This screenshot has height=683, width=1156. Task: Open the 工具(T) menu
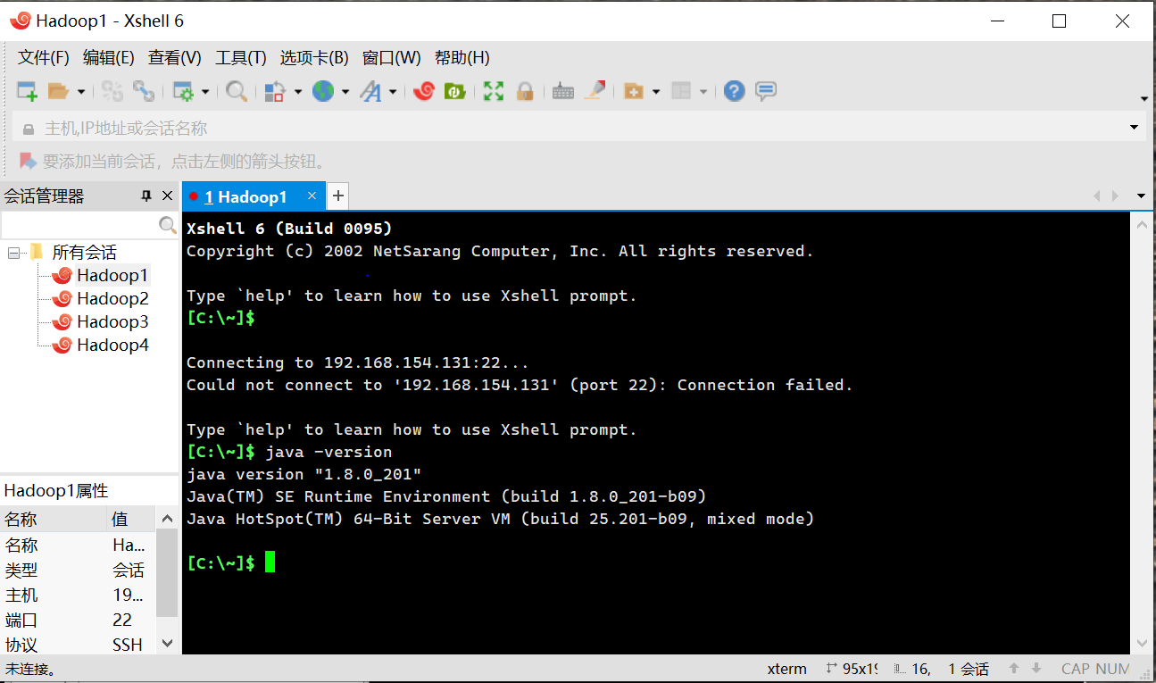241,58
